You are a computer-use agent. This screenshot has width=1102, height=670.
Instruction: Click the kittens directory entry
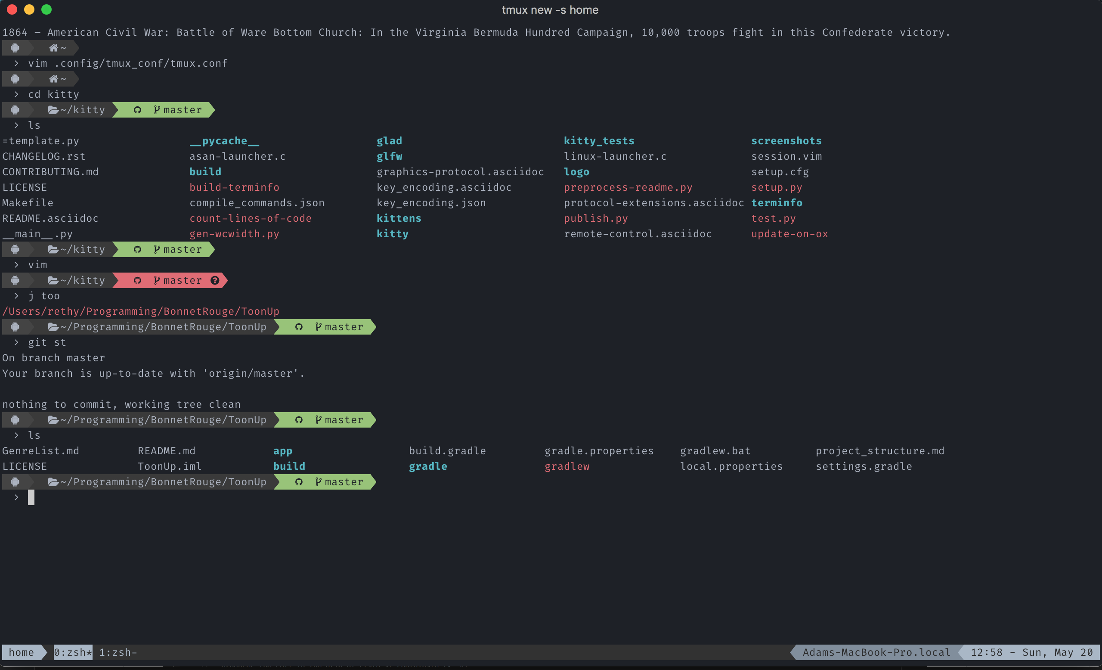coord(399,218)
